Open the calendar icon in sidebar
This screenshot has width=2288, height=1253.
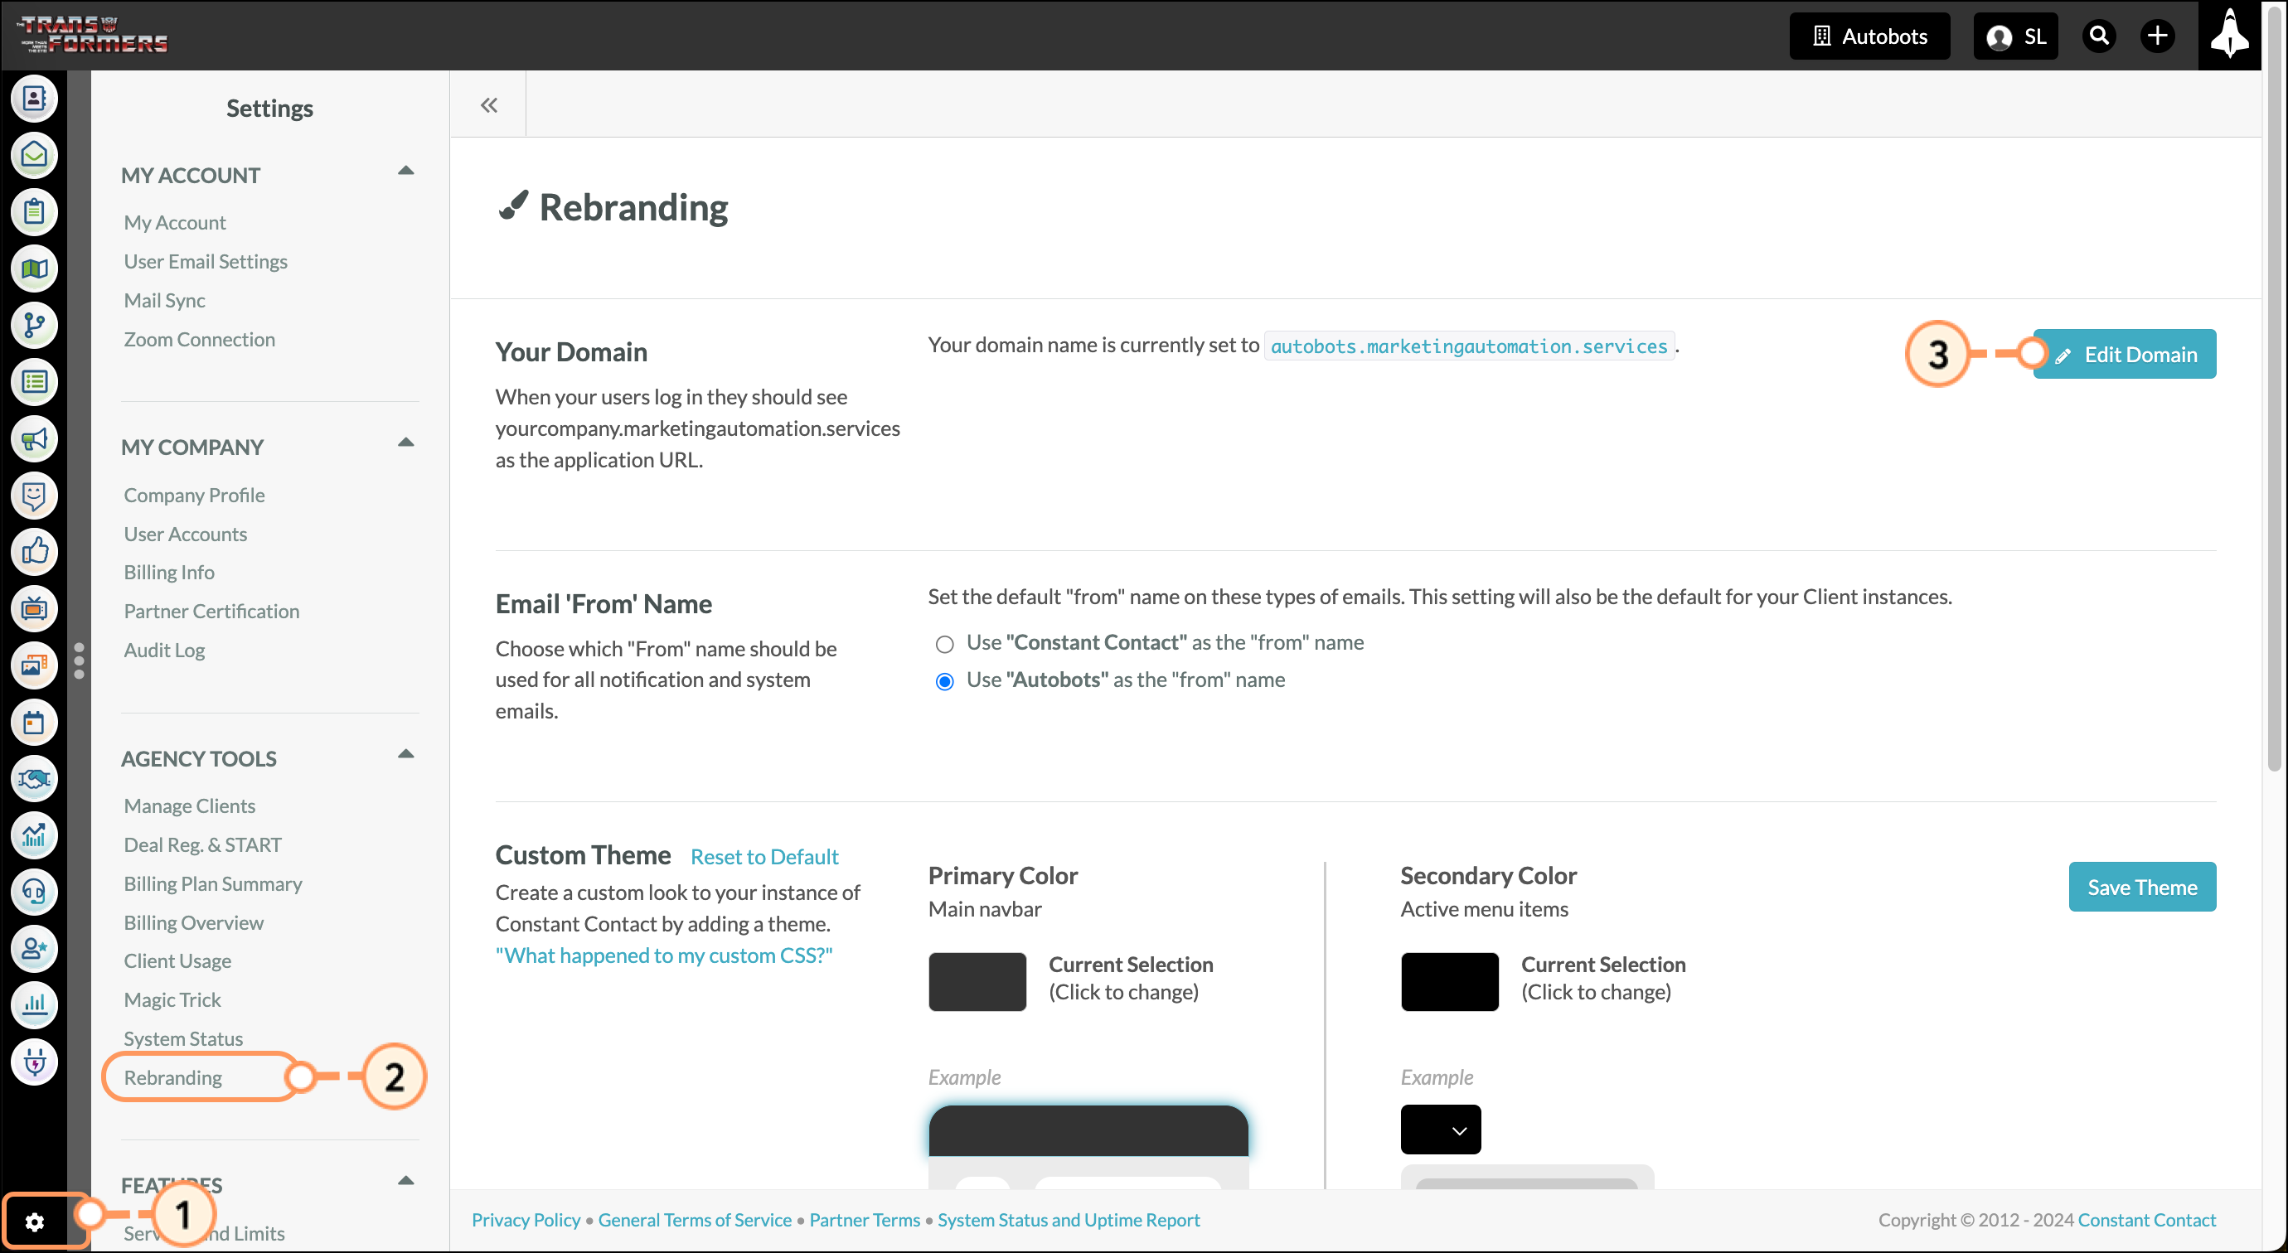point(34,723)
